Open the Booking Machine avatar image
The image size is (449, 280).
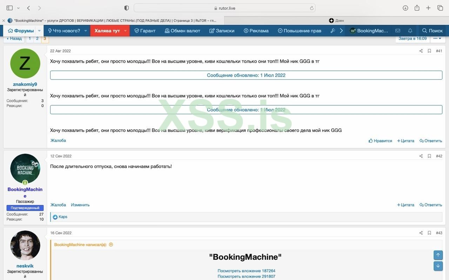[x=25, y=169]
